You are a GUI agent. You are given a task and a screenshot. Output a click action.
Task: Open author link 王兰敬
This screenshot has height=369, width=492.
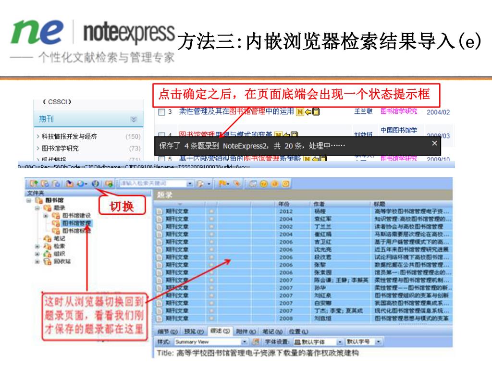pyautogui.click(x=363, y=111)
